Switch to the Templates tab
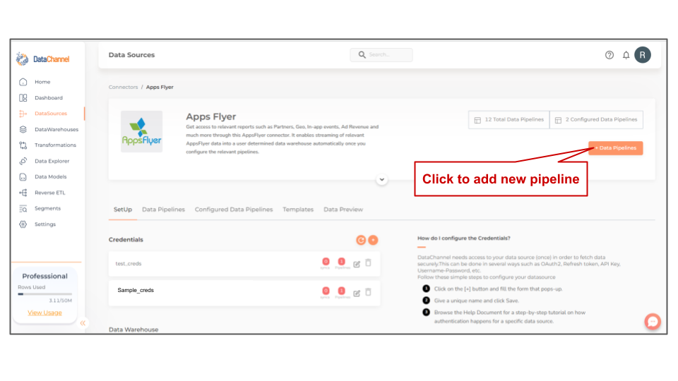 tap(298, 210)
